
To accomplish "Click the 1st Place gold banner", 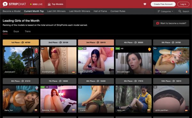I will pos(21,42).
